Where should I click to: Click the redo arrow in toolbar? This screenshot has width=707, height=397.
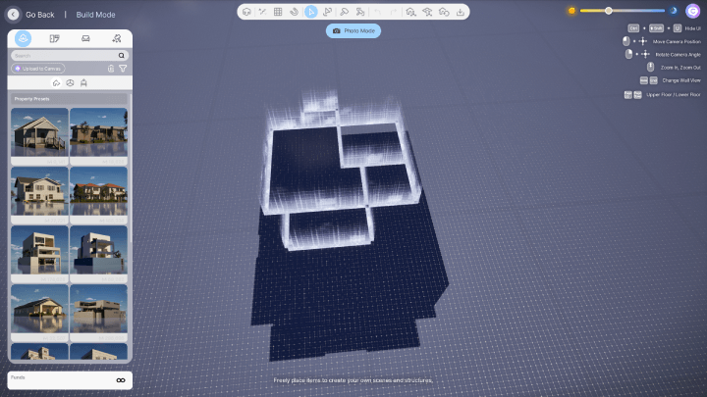pyautogui.click(x=393, y=12)
